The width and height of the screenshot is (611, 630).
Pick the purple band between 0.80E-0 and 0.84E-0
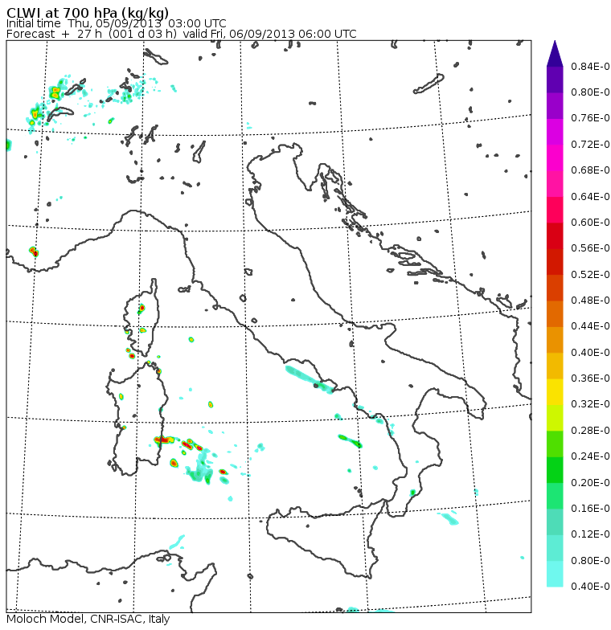coord(555,80)
